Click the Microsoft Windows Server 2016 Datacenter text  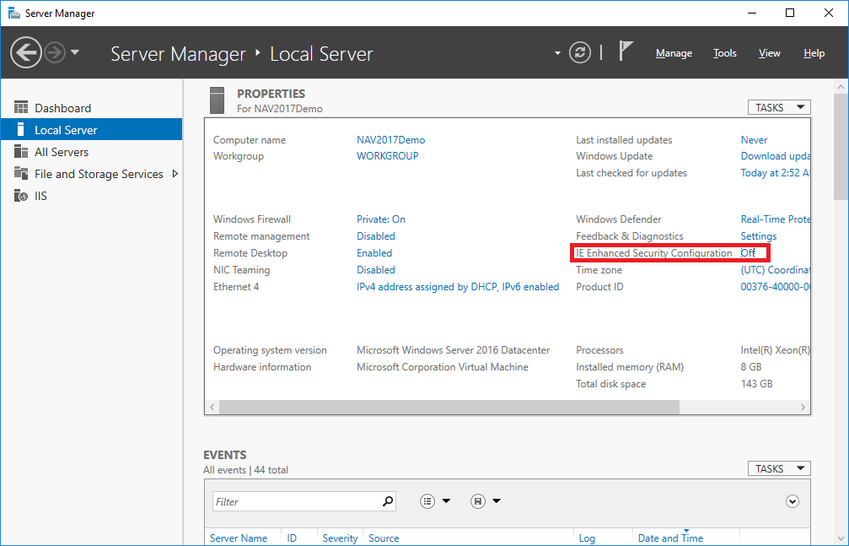point(454,350)
